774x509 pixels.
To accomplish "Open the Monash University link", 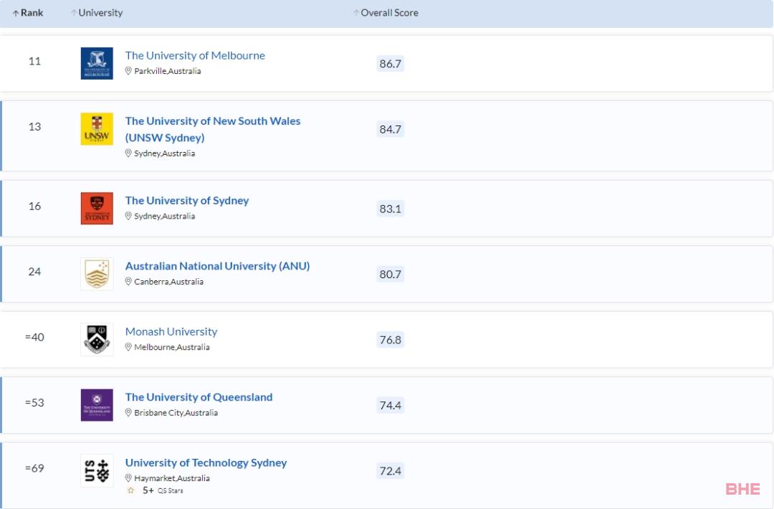I will point(171,332).
